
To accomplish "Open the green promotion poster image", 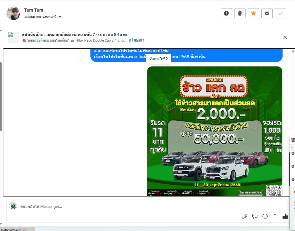I will tap(215, 131).
